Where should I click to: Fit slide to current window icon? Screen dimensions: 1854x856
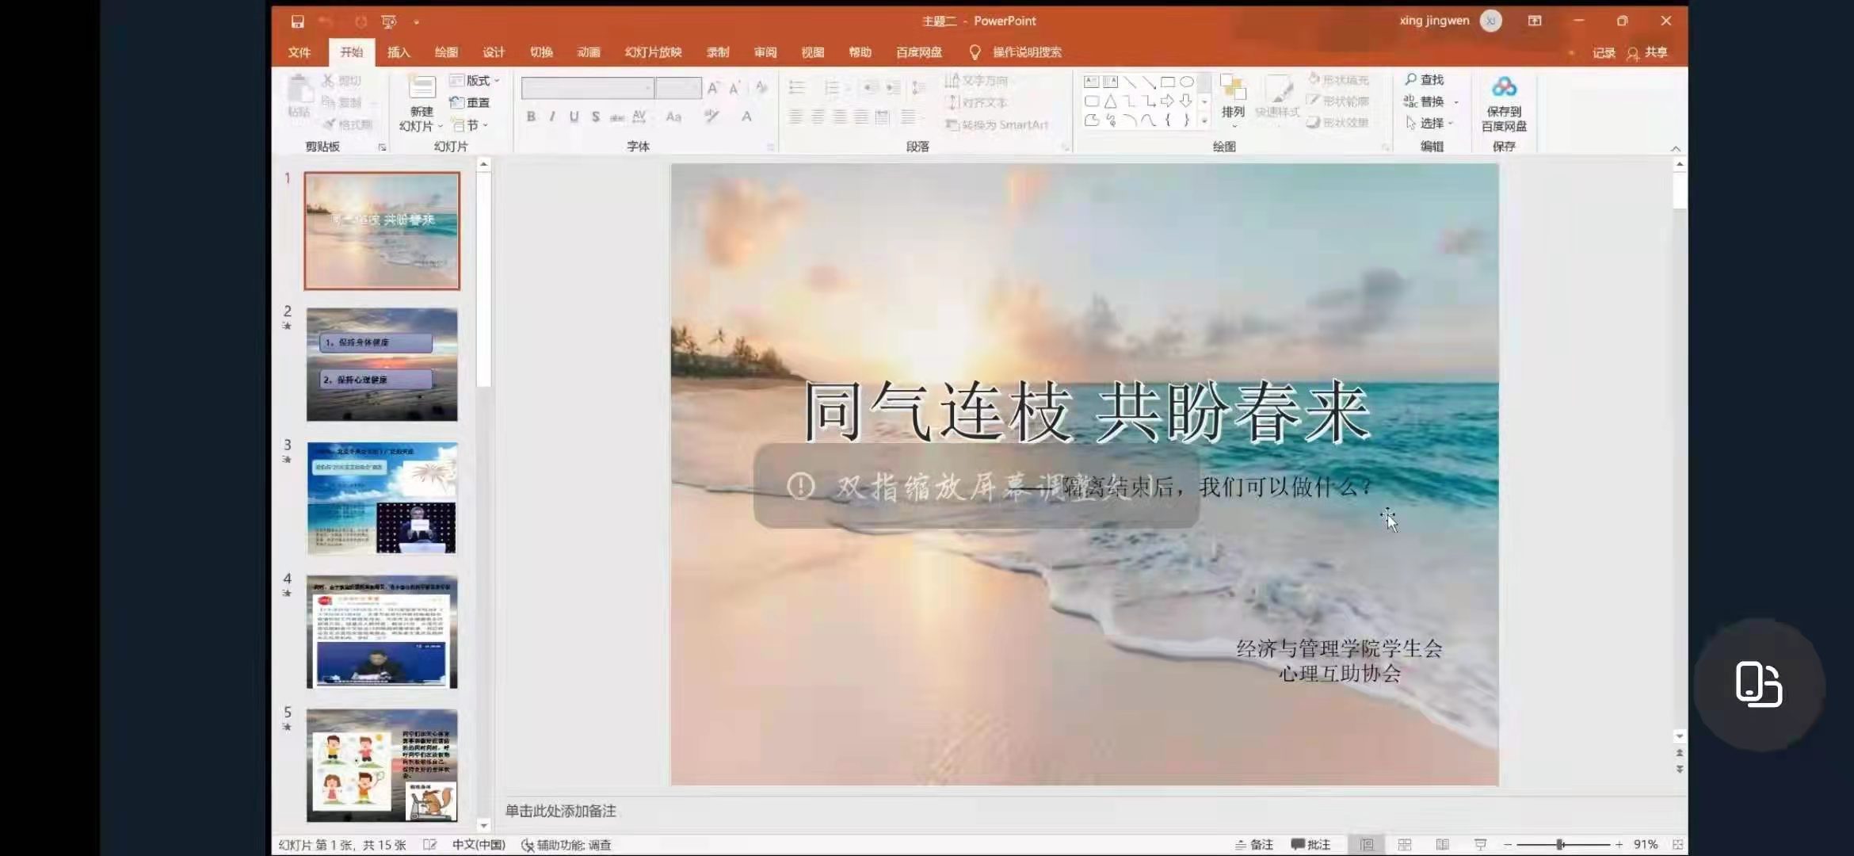[1677, 845]
